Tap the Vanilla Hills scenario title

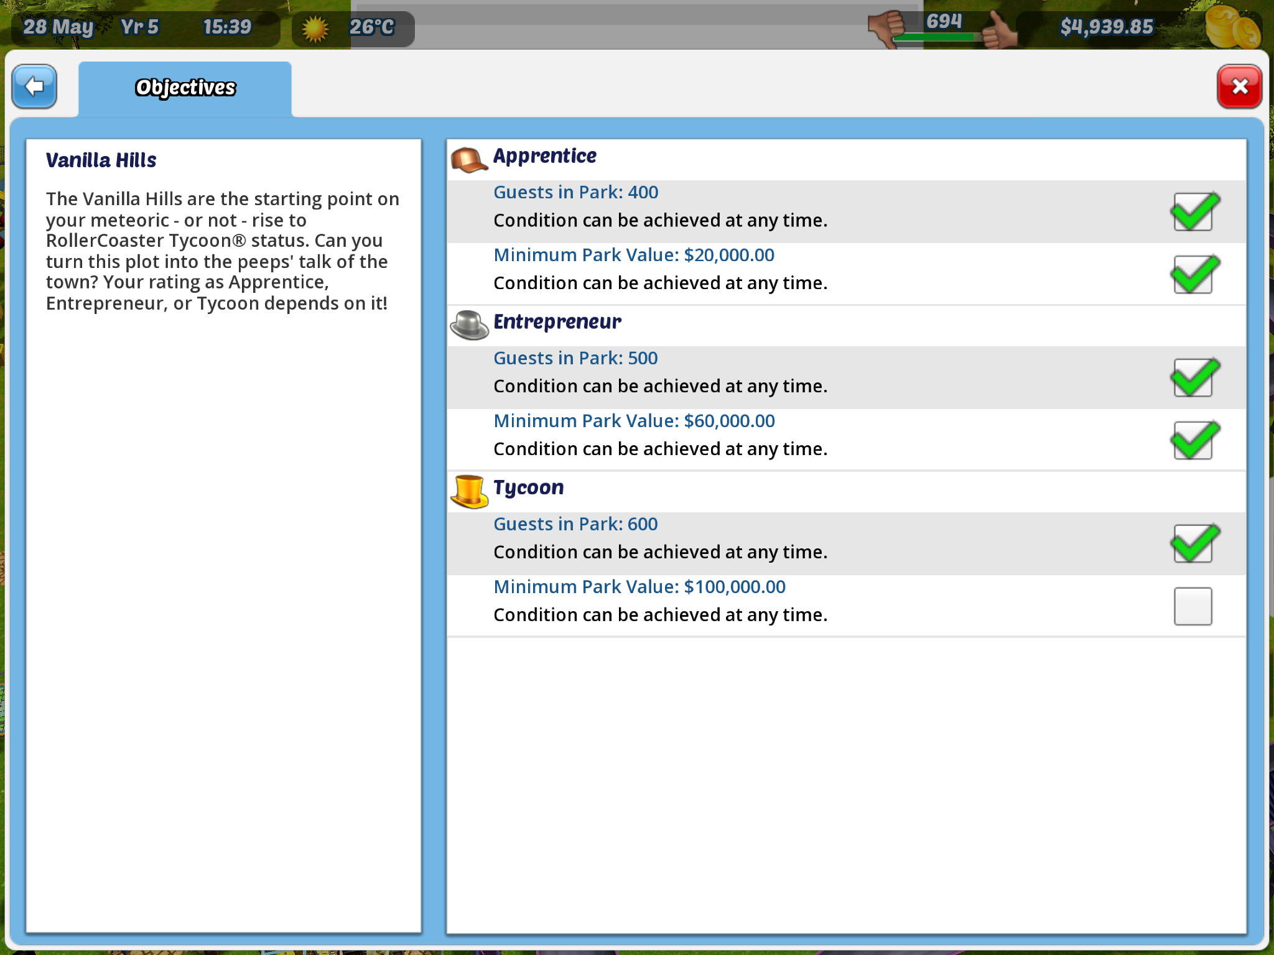[x=101, y=160]
